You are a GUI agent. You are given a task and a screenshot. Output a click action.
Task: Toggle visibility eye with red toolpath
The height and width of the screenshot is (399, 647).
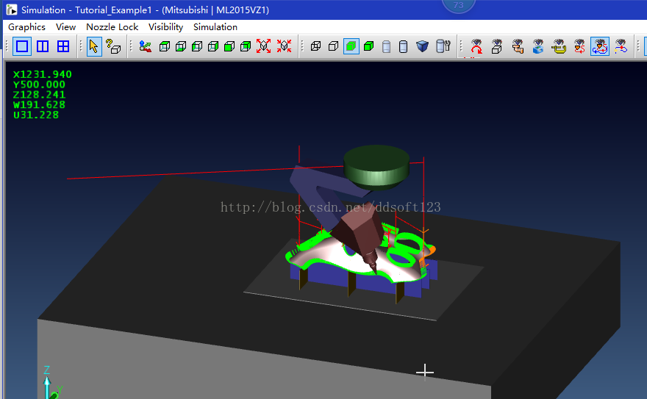tap(579, 46)
